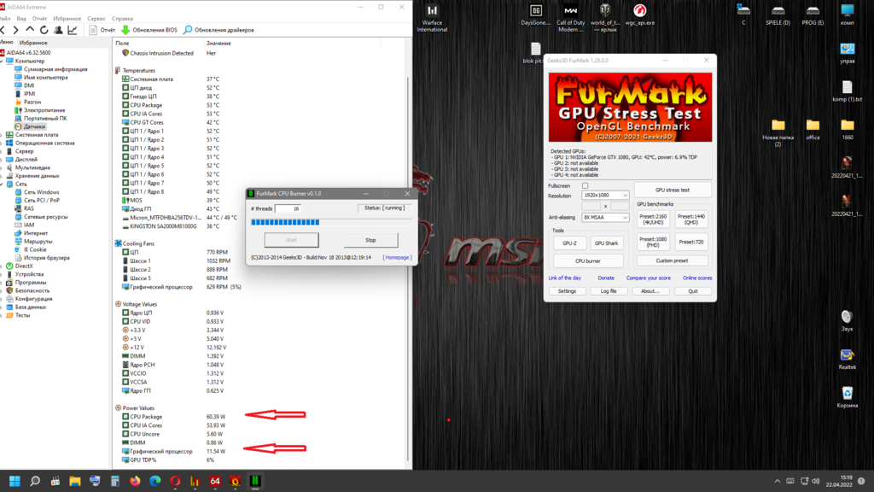This screenshot has height=492, width=874.
Task: Select the SPIELE (D) drive icon
Action: coord(778,15)
